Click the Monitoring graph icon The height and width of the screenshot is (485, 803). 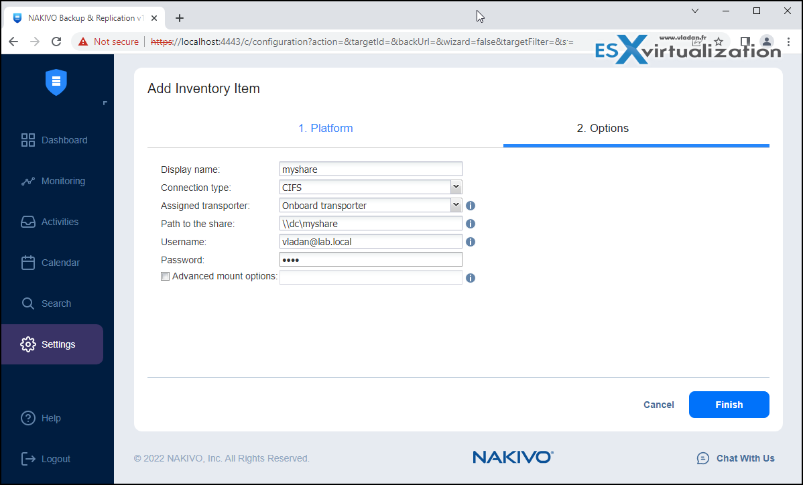(28, 181)
